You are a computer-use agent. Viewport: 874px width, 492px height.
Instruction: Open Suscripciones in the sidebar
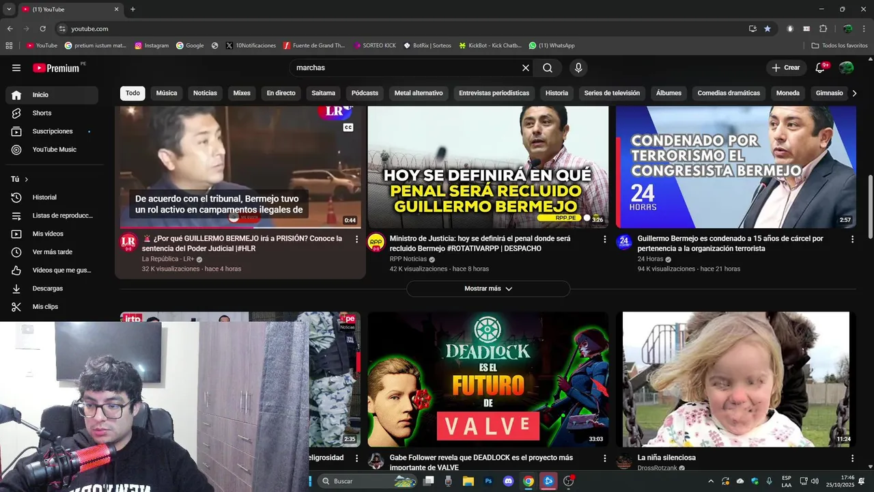pyautogui.click(x=52, y=131)
